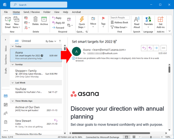Collapse the Today group
The height and width of the screenshot is (139, 174).
click(x=13, y=46)
